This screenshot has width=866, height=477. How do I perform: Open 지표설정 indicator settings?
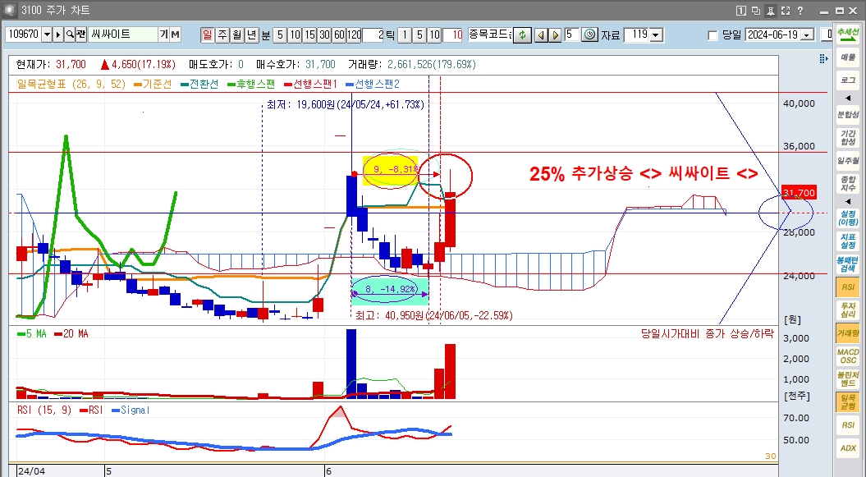pyautogui.click(x=848, y=241)
